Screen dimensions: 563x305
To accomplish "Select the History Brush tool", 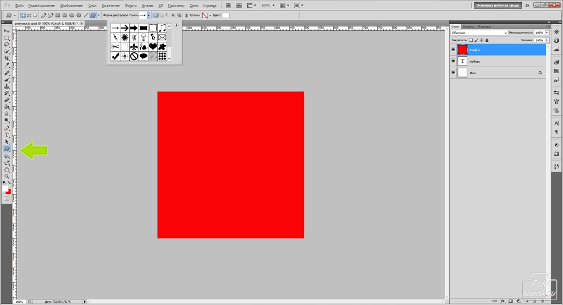I will [7, 94].
